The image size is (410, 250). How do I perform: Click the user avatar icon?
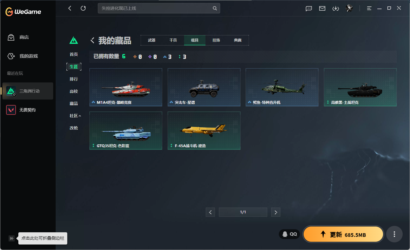(349, 8)
